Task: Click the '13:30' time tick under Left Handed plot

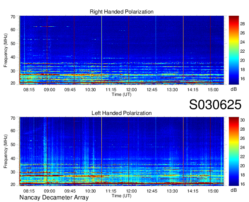Action: (172, 191)
